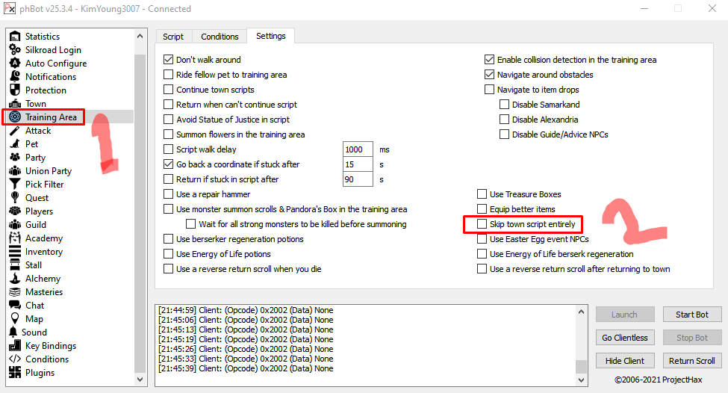The width and height of the screenshot is (728, 393).
Task: Click the Go Clientless button
Action: [625, 338]
